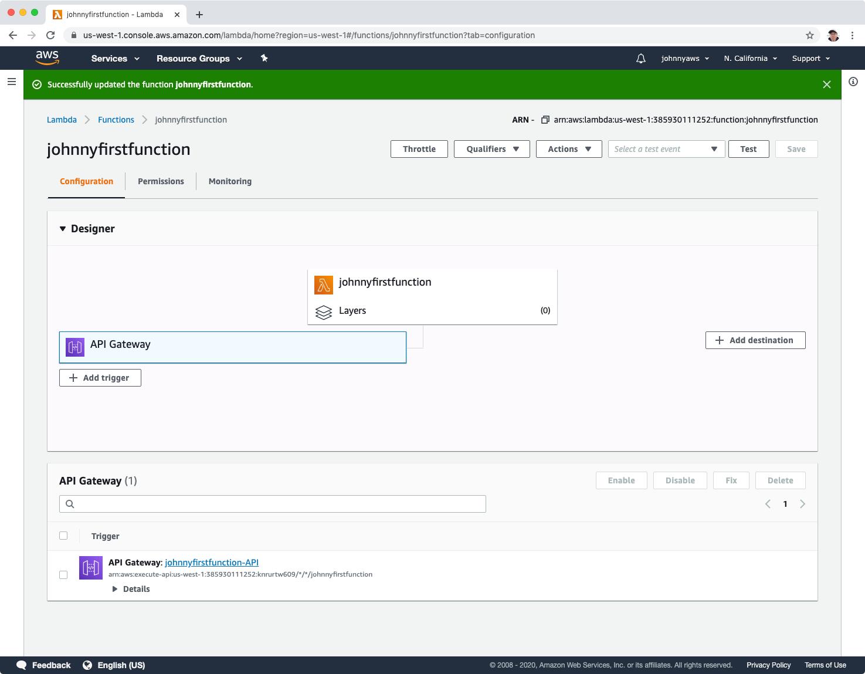Switch to the Configuration tab
Screen dimensions: 865x674
(87, 181)
